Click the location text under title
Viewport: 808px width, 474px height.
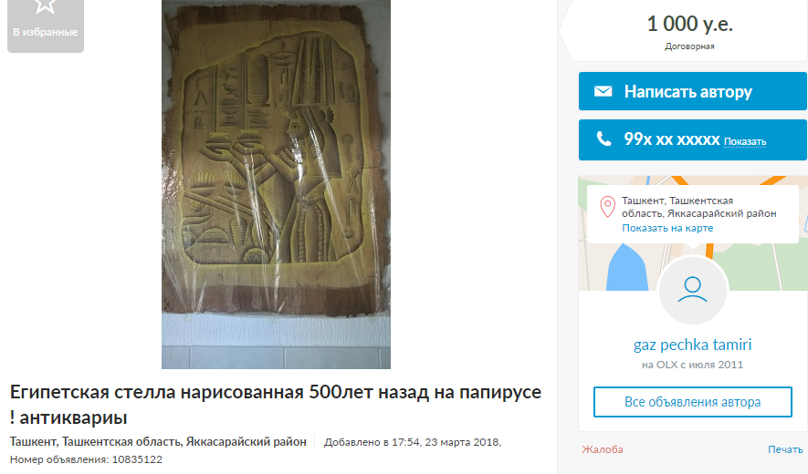tap(158, 441)
